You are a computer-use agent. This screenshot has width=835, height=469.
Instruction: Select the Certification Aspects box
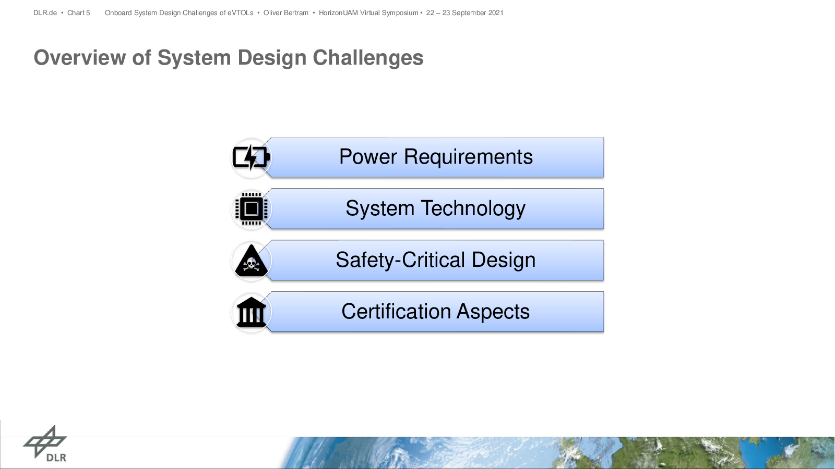pyautogui.click(x=437, y=312)
